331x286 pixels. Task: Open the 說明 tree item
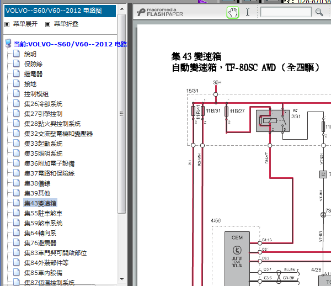(x=30, y=54)
